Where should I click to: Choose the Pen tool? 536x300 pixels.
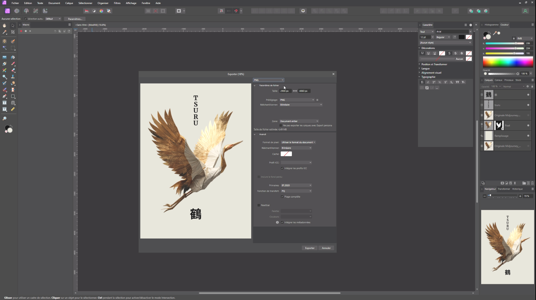tap(5, 96)
